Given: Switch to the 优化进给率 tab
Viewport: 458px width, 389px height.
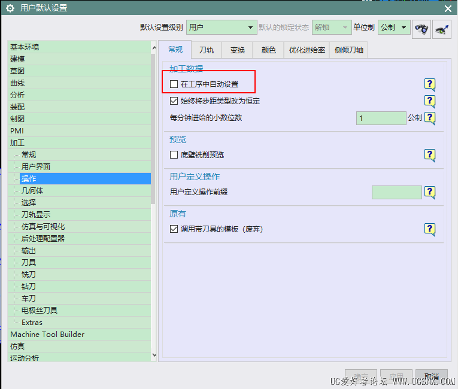Looking at the screenshot, I should (x=307, y=50).
